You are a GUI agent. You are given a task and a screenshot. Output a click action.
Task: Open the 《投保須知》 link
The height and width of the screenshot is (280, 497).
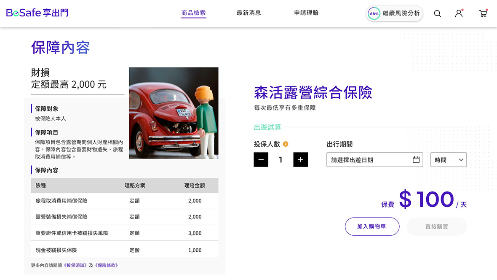pyautogui.click(x=75, y=265)
